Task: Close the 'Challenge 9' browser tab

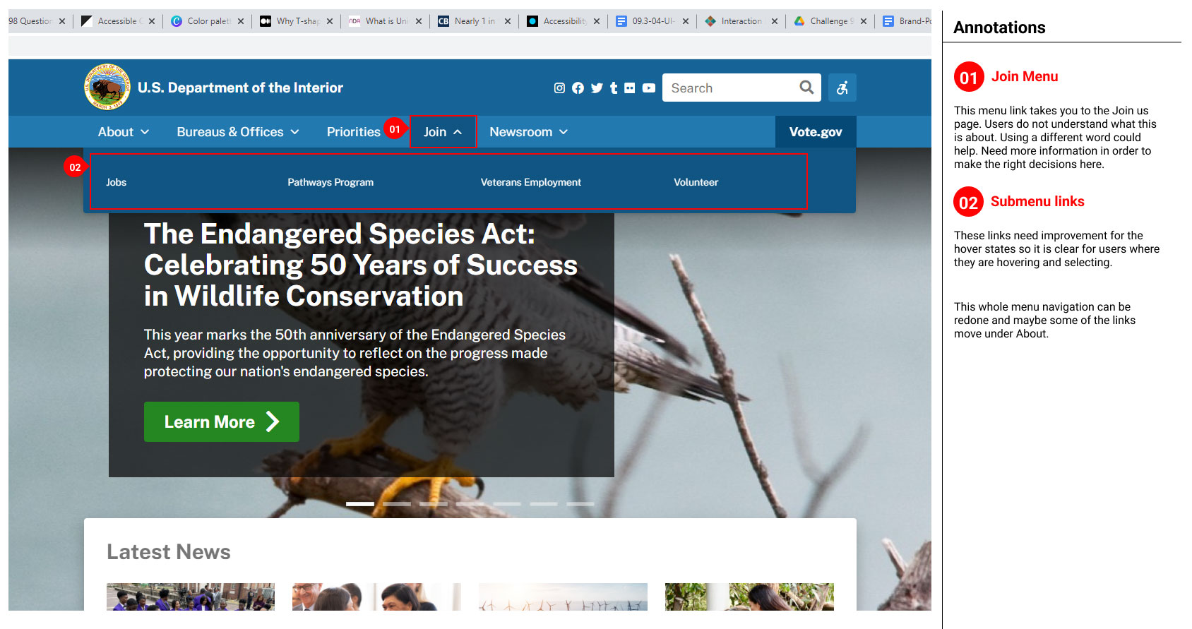Action: point(864,21)
